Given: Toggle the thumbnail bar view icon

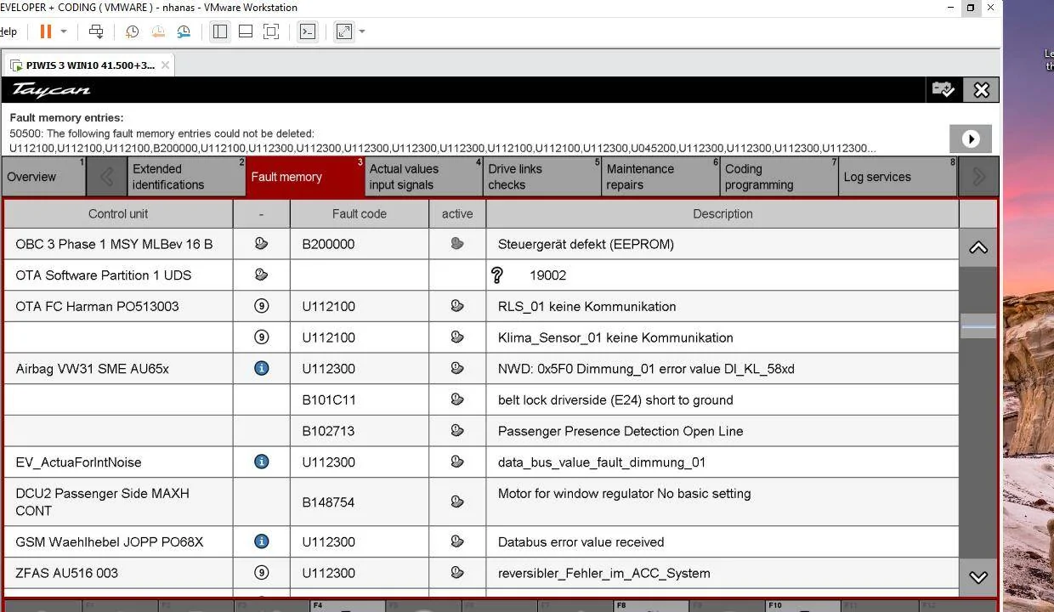Looking at the screenshot, I should 246,31.
